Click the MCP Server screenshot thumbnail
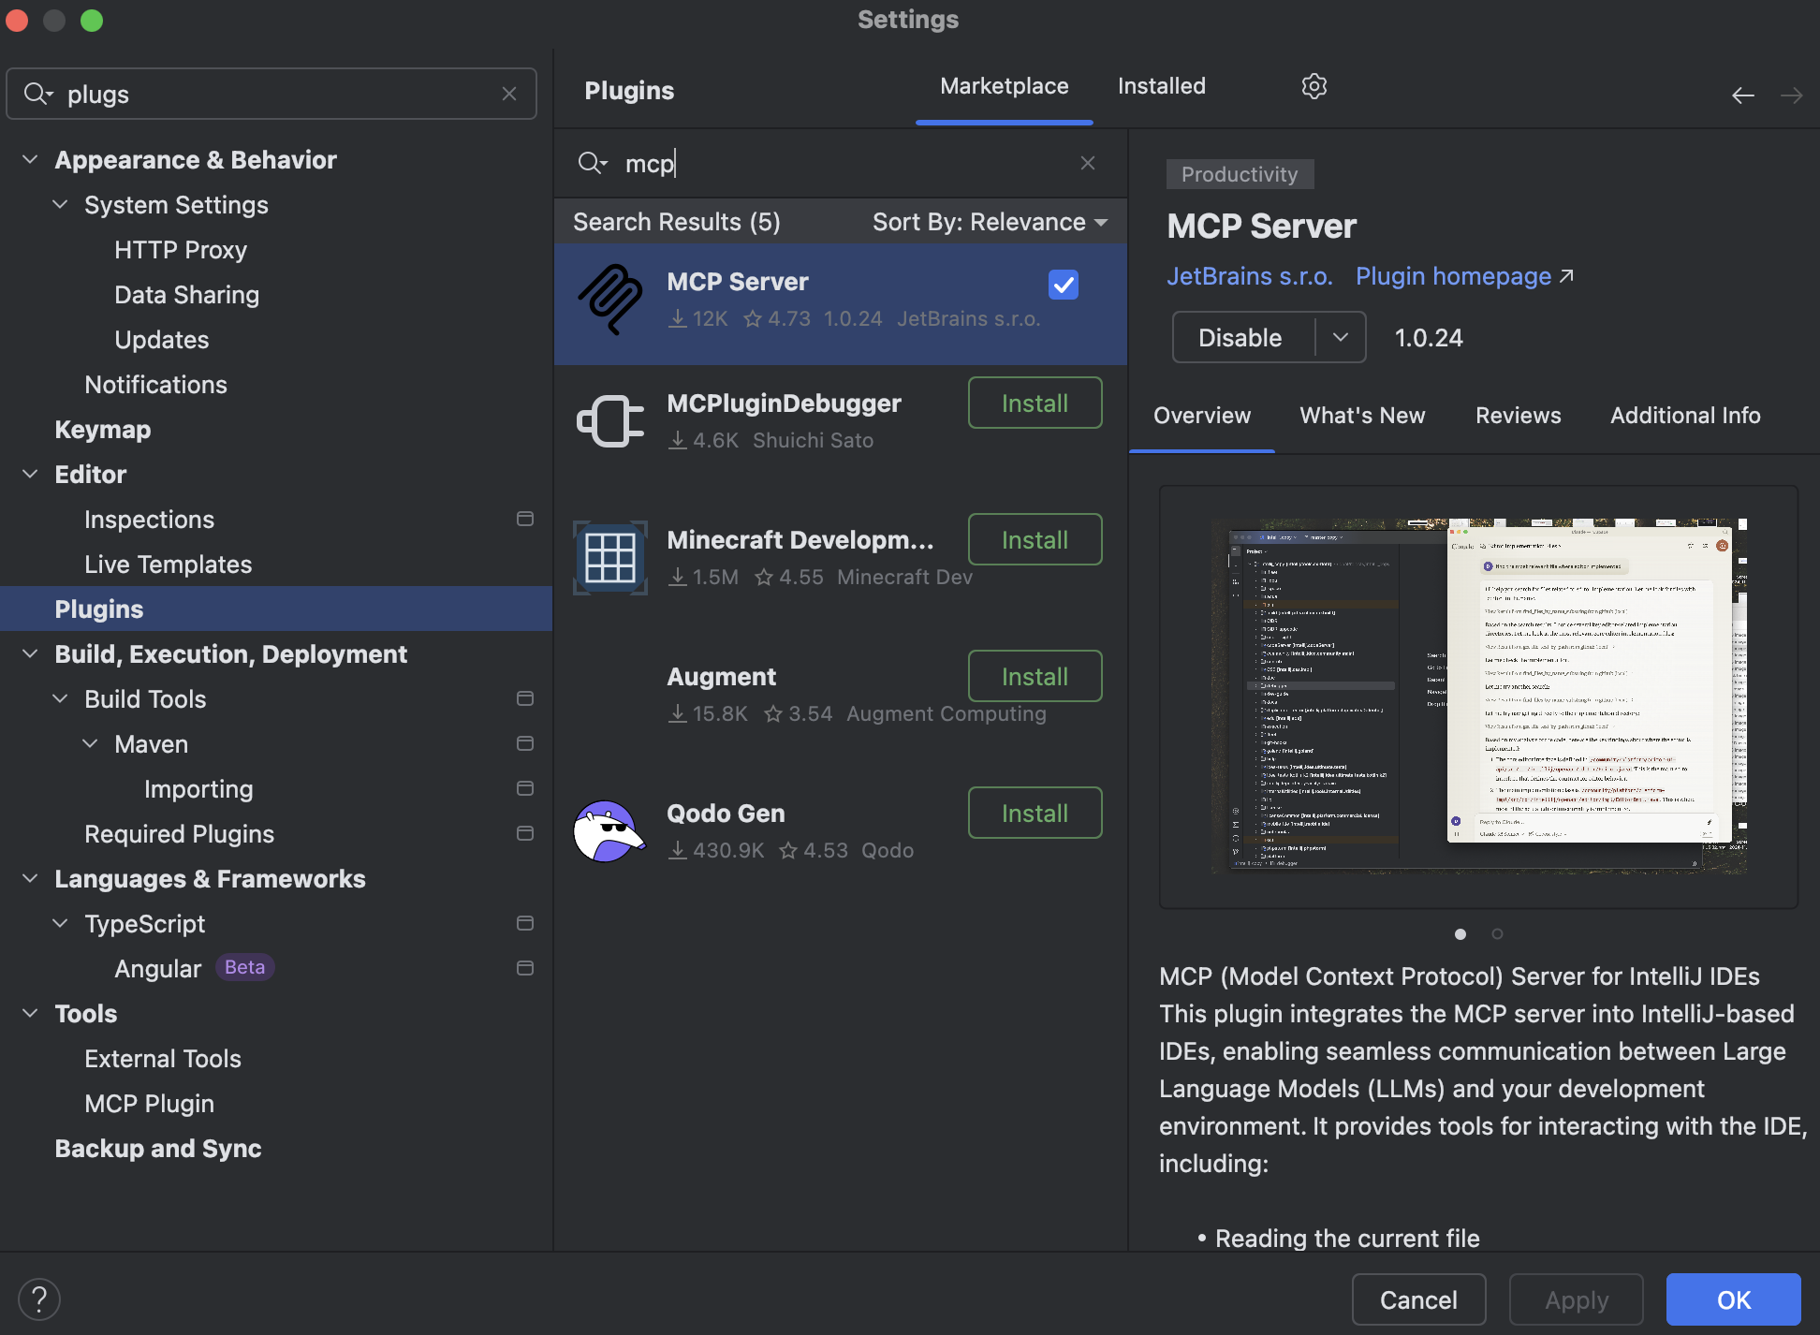Screen dimensions: 1820x1335 click(x=1478, y=696)
